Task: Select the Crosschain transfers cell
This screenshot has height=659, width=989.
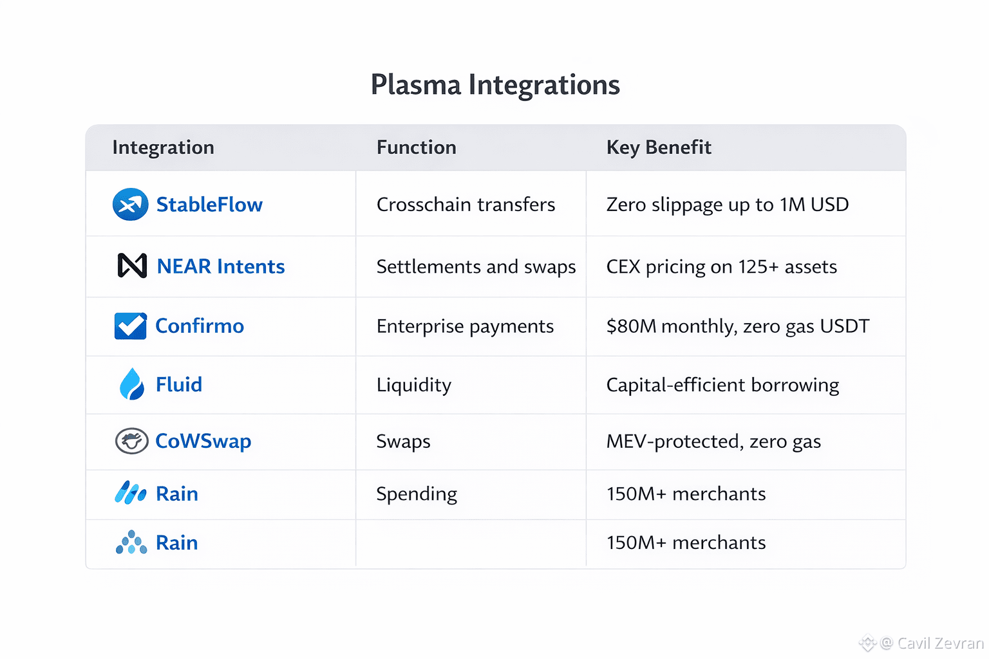Action: 466,205
